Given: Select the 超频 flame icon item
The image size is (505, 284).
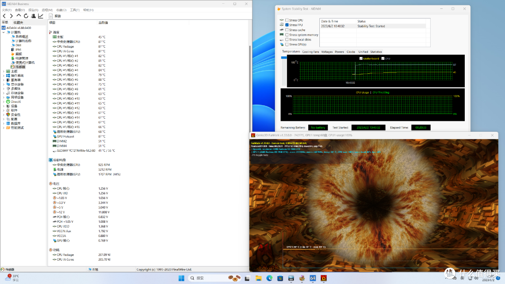Looking at the screenshot, I should [13, 54].
